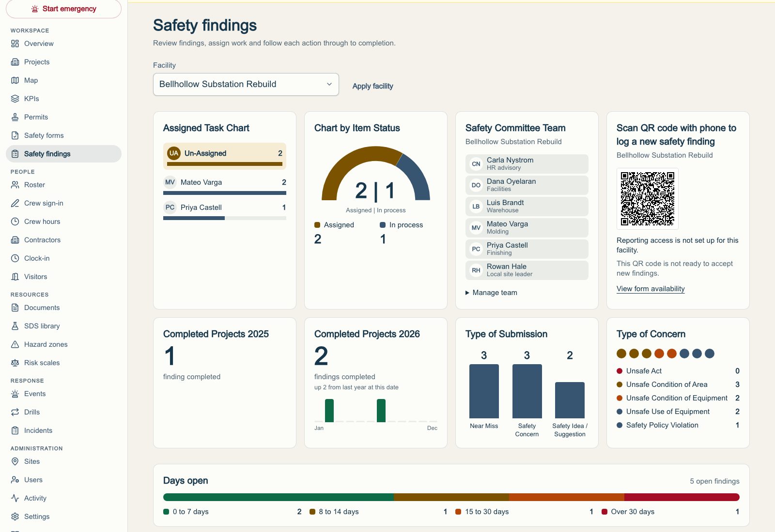
Task: Navigate to Incidents
Action: coord(63,430)
